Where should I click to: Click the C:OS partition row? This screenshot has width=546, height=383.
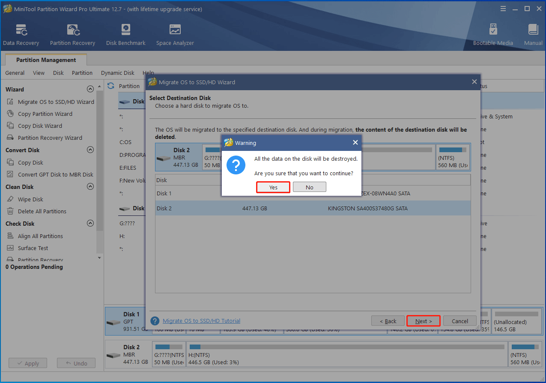pos(125,142)
